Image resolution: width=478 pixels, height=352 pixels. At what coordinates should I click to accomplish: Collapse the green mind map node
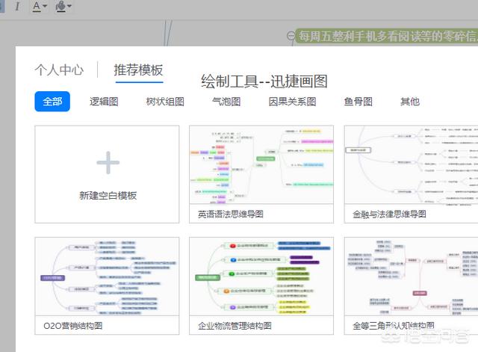coord(291,36)
